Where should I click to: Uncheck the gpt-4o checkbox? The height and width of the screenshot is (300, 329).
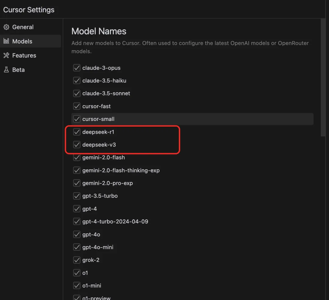pyautogui.click(x=77, y=234)
